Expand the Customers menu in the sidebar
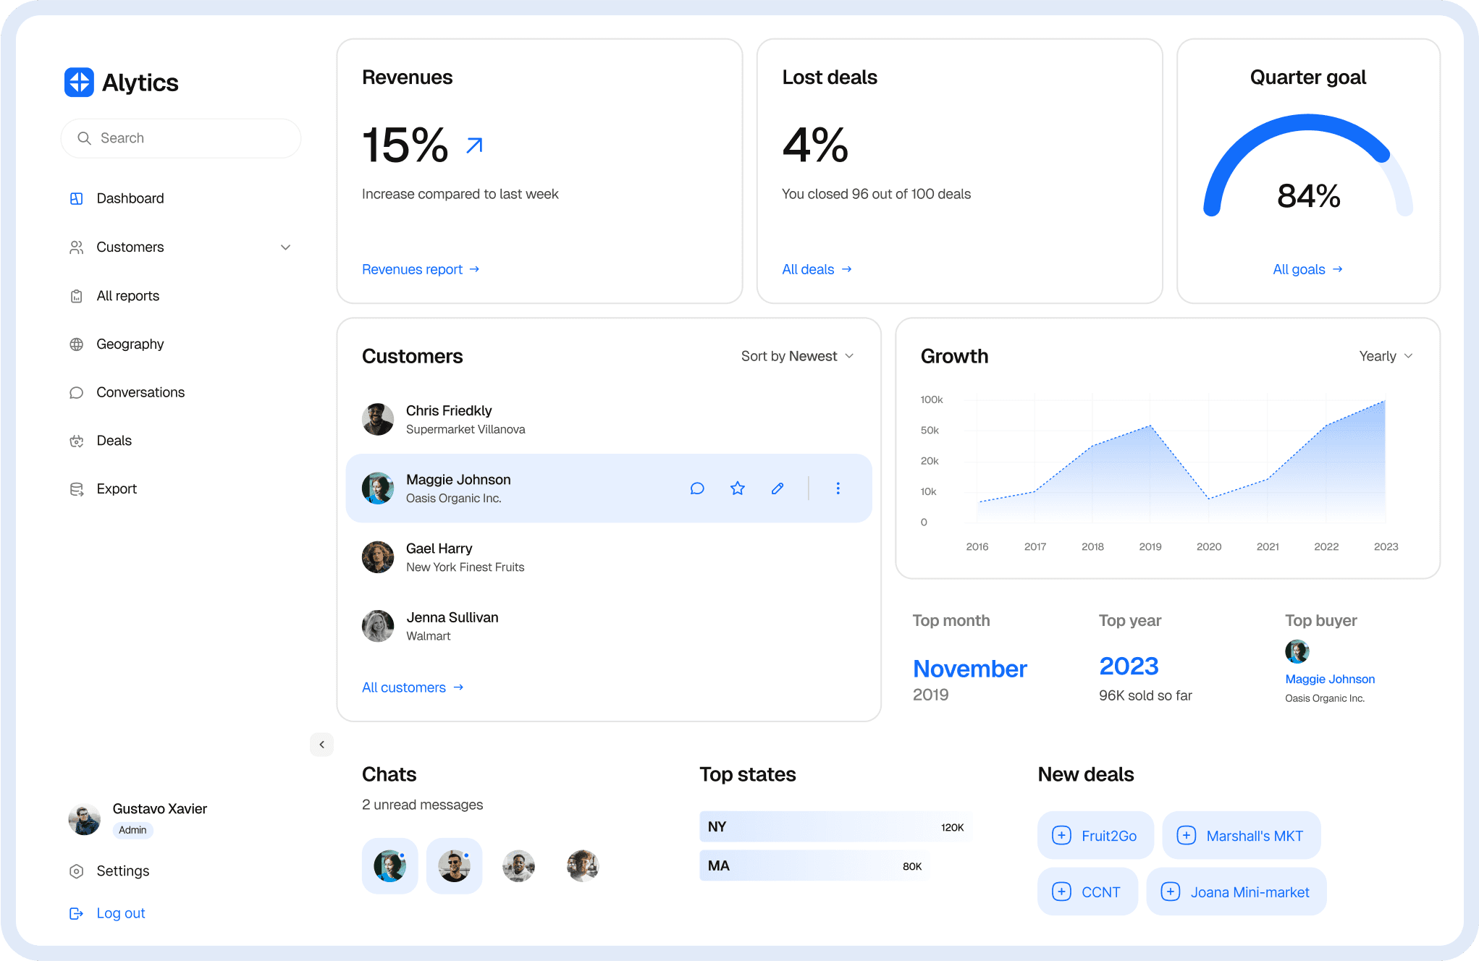Screen dimensions: 1479x961 (285, 247)
